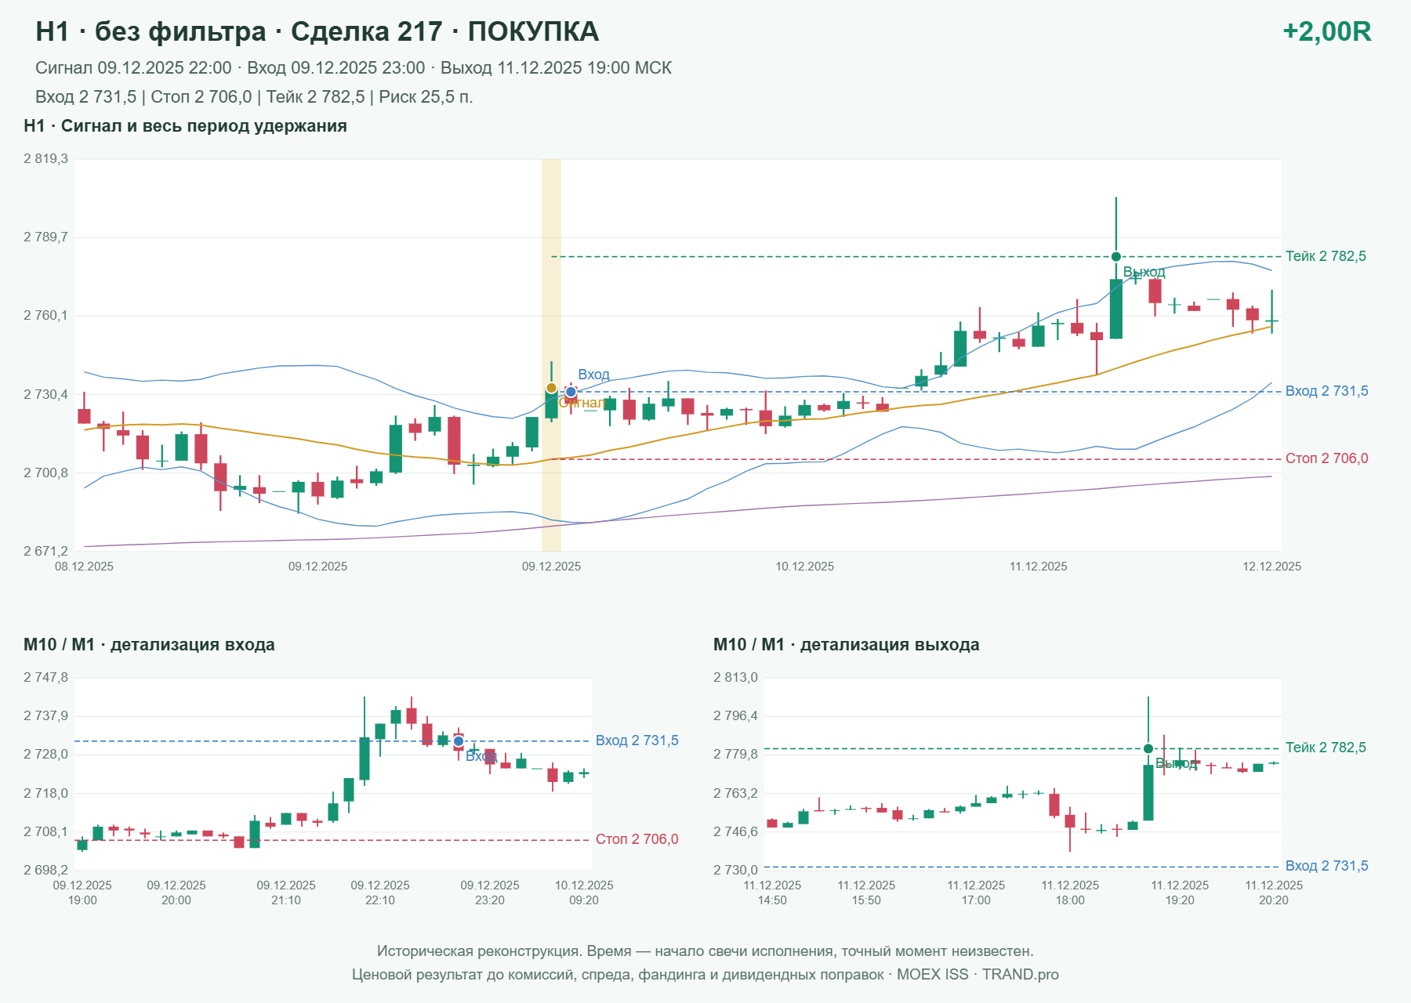
Task: Click the blue entry dot in entry detail chart
Action: point(459,741)
